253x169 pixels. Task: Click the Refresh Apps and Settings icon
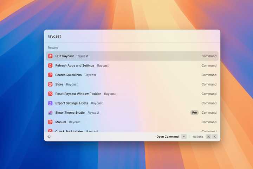click(x=50, y=65)
